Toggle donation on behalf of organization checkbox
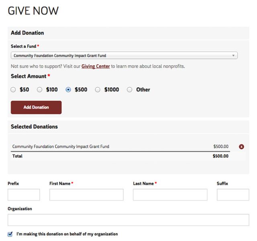Image resolution: width=257 pixels, height=241 pixels. [10, 234]
